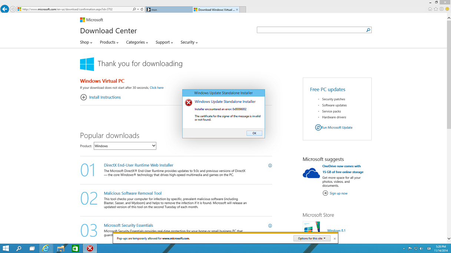Dismiss the pop-up notification bar

click(334, 239)
